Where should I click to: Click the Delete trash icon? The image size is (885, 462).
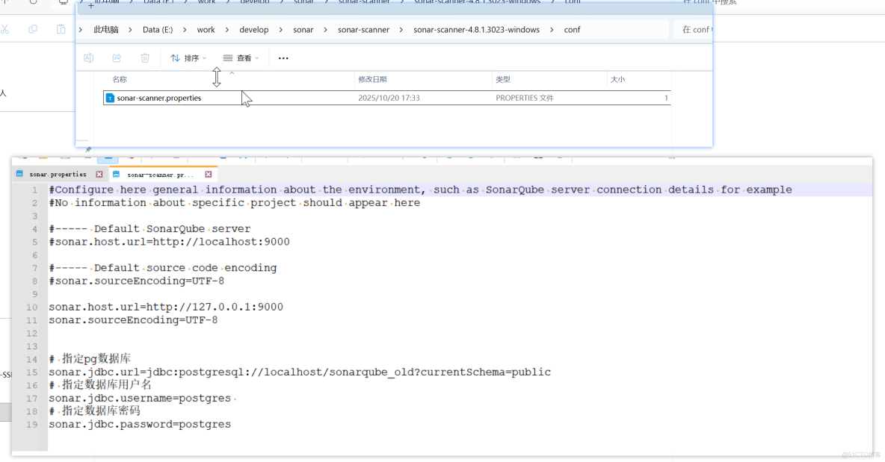point(144,57)
